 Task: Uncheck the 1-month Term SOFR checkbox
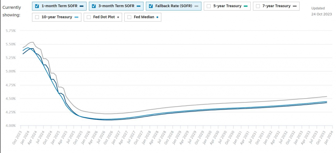coord(37,6)
